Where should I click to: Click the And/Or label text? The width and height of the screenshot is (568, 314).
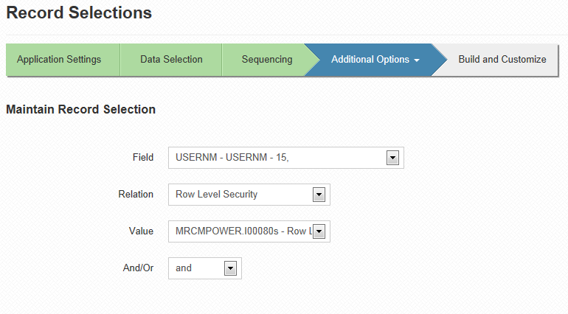pyautogui.click(x=139, y=268)
